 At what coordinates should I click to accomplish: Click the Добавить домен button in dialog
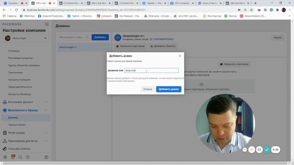coord(169,89)
